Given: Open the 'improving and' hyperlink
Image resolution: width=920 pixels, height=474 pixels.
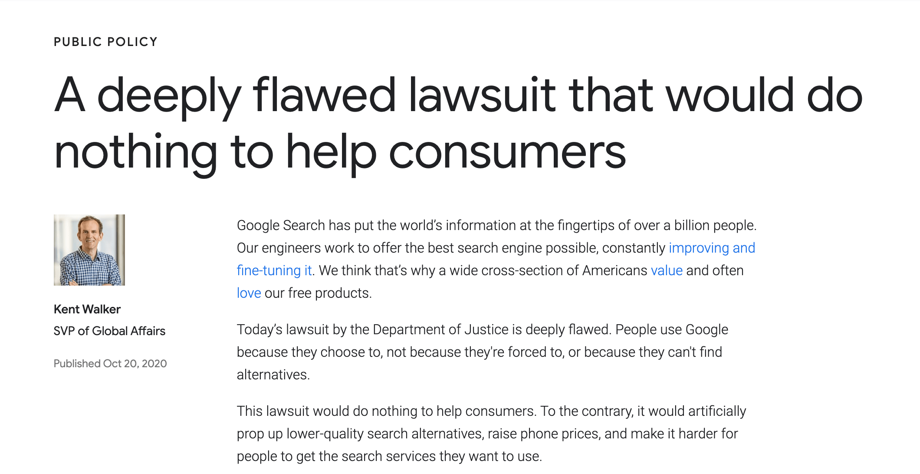Looking at the screenshot, I should coord(712,248).
